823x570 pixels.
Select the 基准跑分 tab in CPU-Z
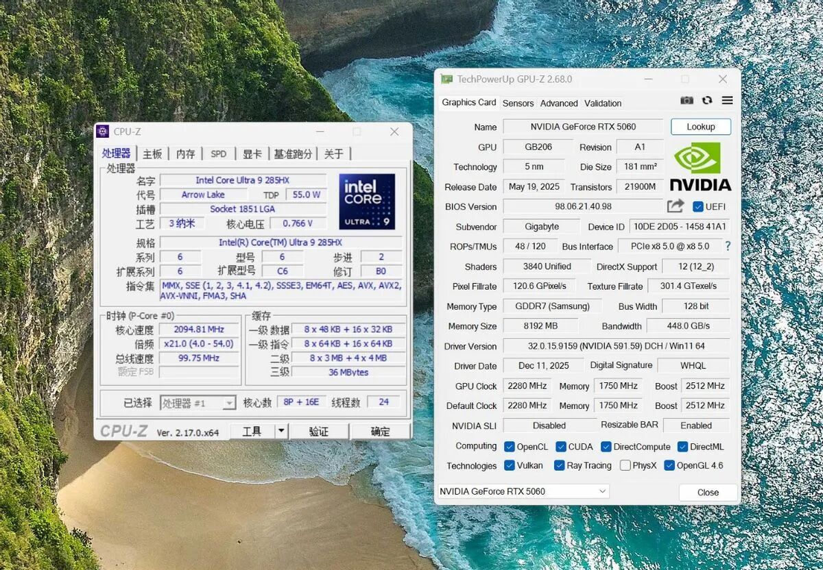293,154
